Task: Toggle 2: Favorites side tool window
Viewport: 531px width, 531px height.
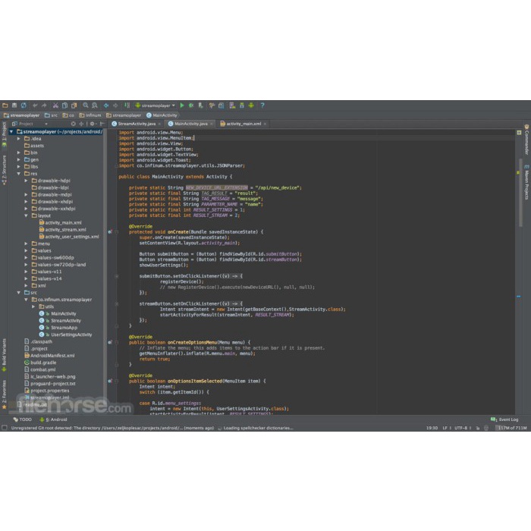Action: click(x=4, y=394)
